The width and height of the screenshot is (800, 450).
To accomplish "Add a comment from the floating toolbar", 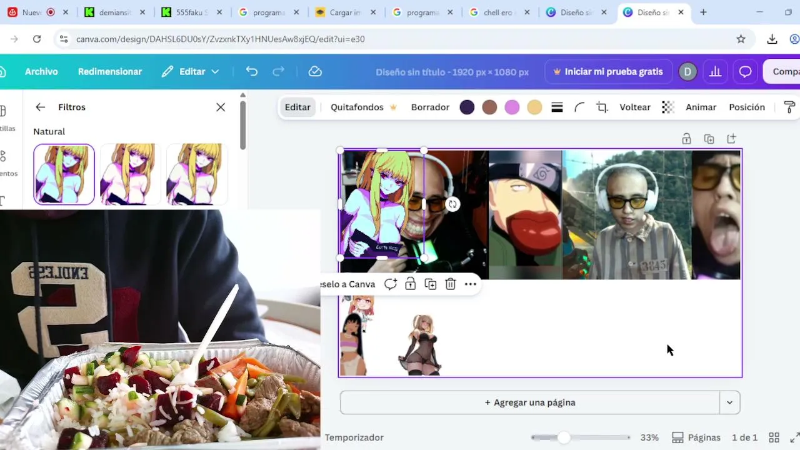I will 391,284.
